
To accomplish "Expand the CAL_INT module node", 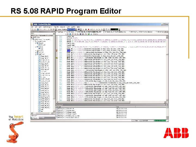I will pyautogui.click(x=36, y=53).
